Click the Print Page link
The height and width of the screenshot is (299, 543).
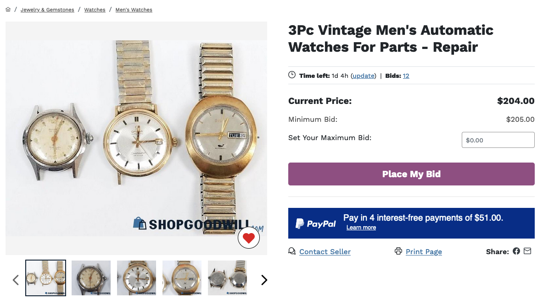tap(424, 252)
